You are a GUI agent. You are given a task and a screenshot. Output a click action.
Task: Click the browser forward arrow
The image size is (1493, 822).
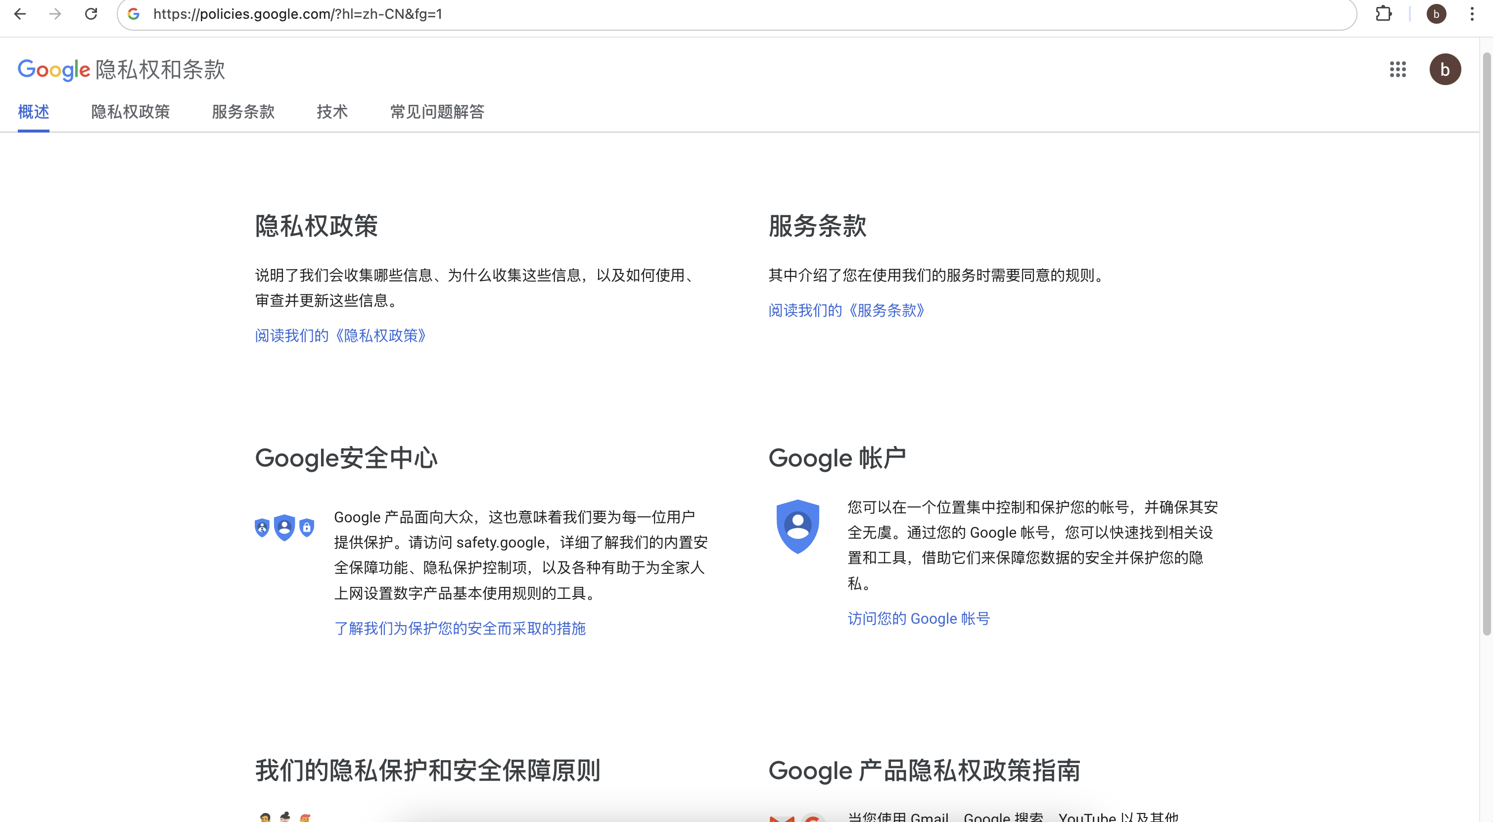pyautogui.click(x=55, y=14)
